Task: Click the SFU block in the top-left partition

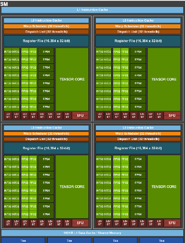Action: [80, 115]
